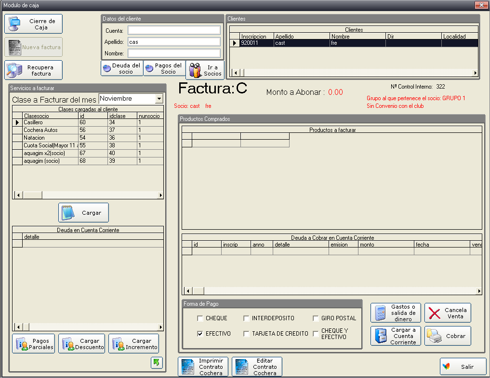The width and height of the screenshot is (490, 378).
Task: Click the Cargar button label
Action: [x=92, y=213]
